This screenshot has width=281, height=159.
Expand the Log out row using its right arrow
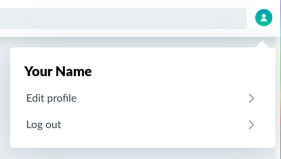click(251, 125)
